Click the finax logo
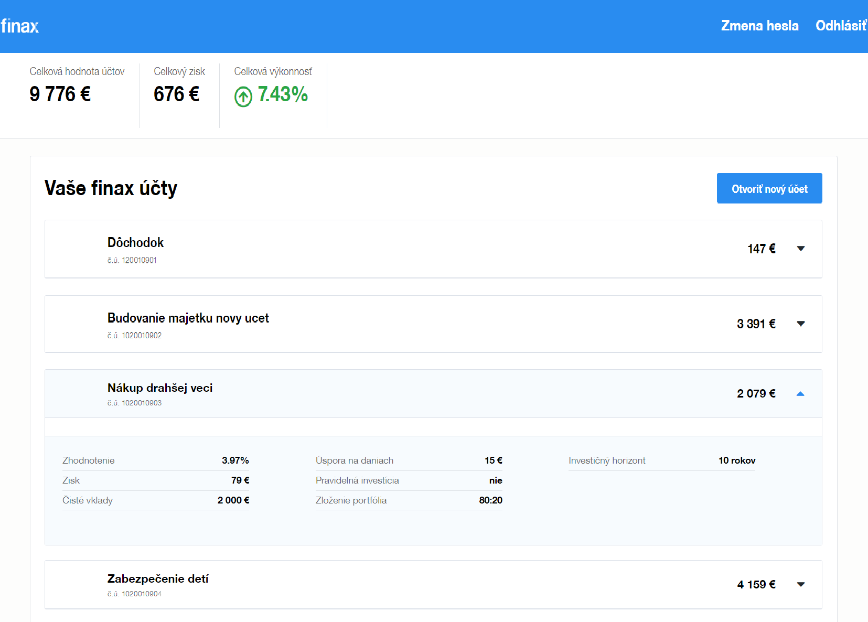868x622 pixels. tap(20, 26)
